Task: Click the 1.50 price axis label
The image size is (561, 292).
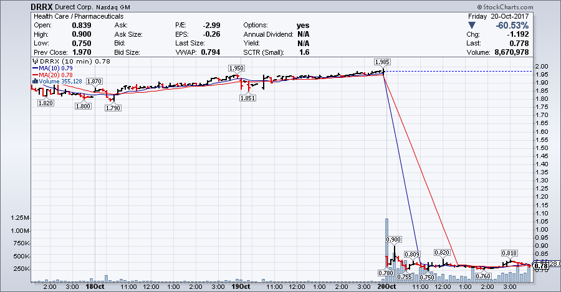Action: (542, 148)
